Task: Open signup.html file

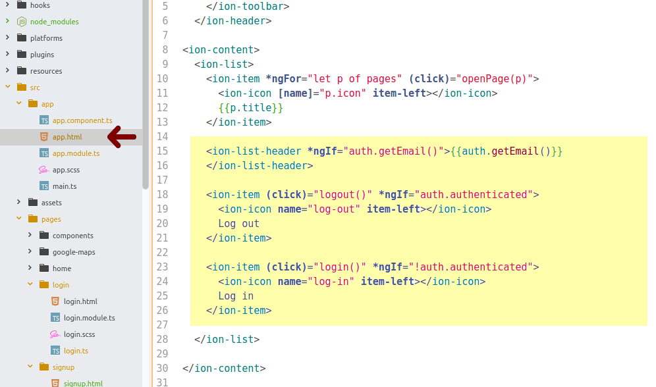Action: [83, 383]
